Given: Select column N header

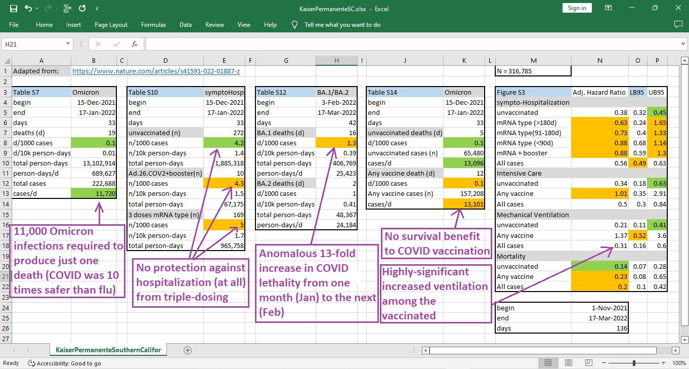Looking at the screenshot, I should click(x=600, y=60).
